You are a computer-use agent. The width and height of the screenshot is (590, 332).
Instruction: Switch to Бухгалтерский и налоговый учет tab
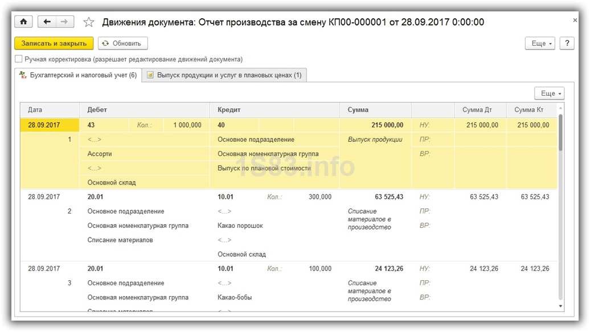(78, 75)
